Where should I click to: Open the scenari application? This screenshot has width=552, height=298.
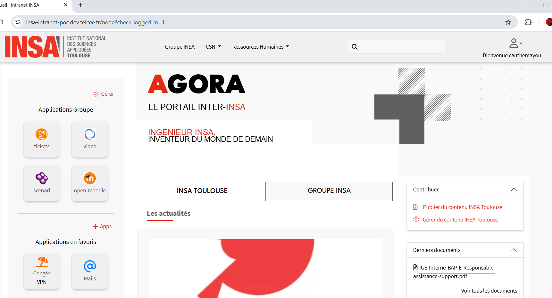pyautogui.click(x=42, y=183)
